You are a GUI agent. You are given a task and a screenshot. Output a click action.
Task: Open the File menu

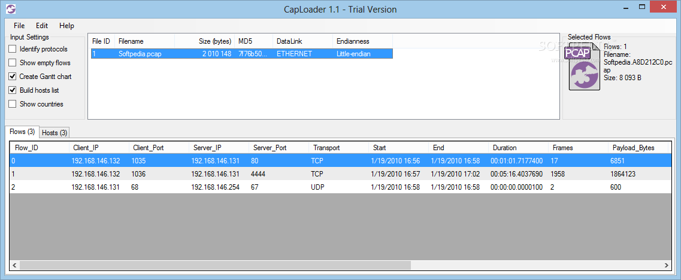tap(19, 26)
